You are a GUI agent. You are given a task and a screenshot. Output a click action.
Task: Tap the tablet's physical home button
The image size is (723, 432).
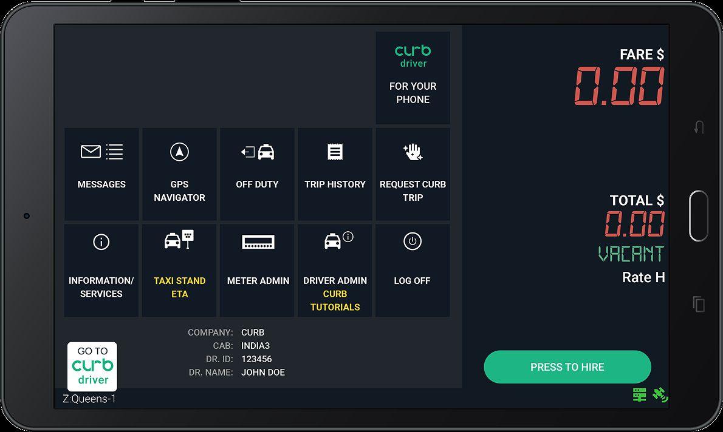click(x=699, y=215)
